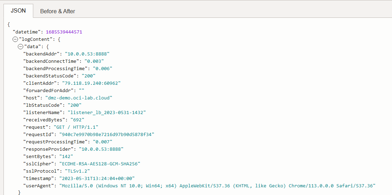The image size is (392, 195).
Task: Click the host value dmz-demo.oci-lab.cloud
Action: point(78,98)
